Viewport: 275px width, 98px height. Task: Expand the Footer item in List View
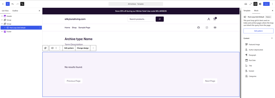(2, 32)
